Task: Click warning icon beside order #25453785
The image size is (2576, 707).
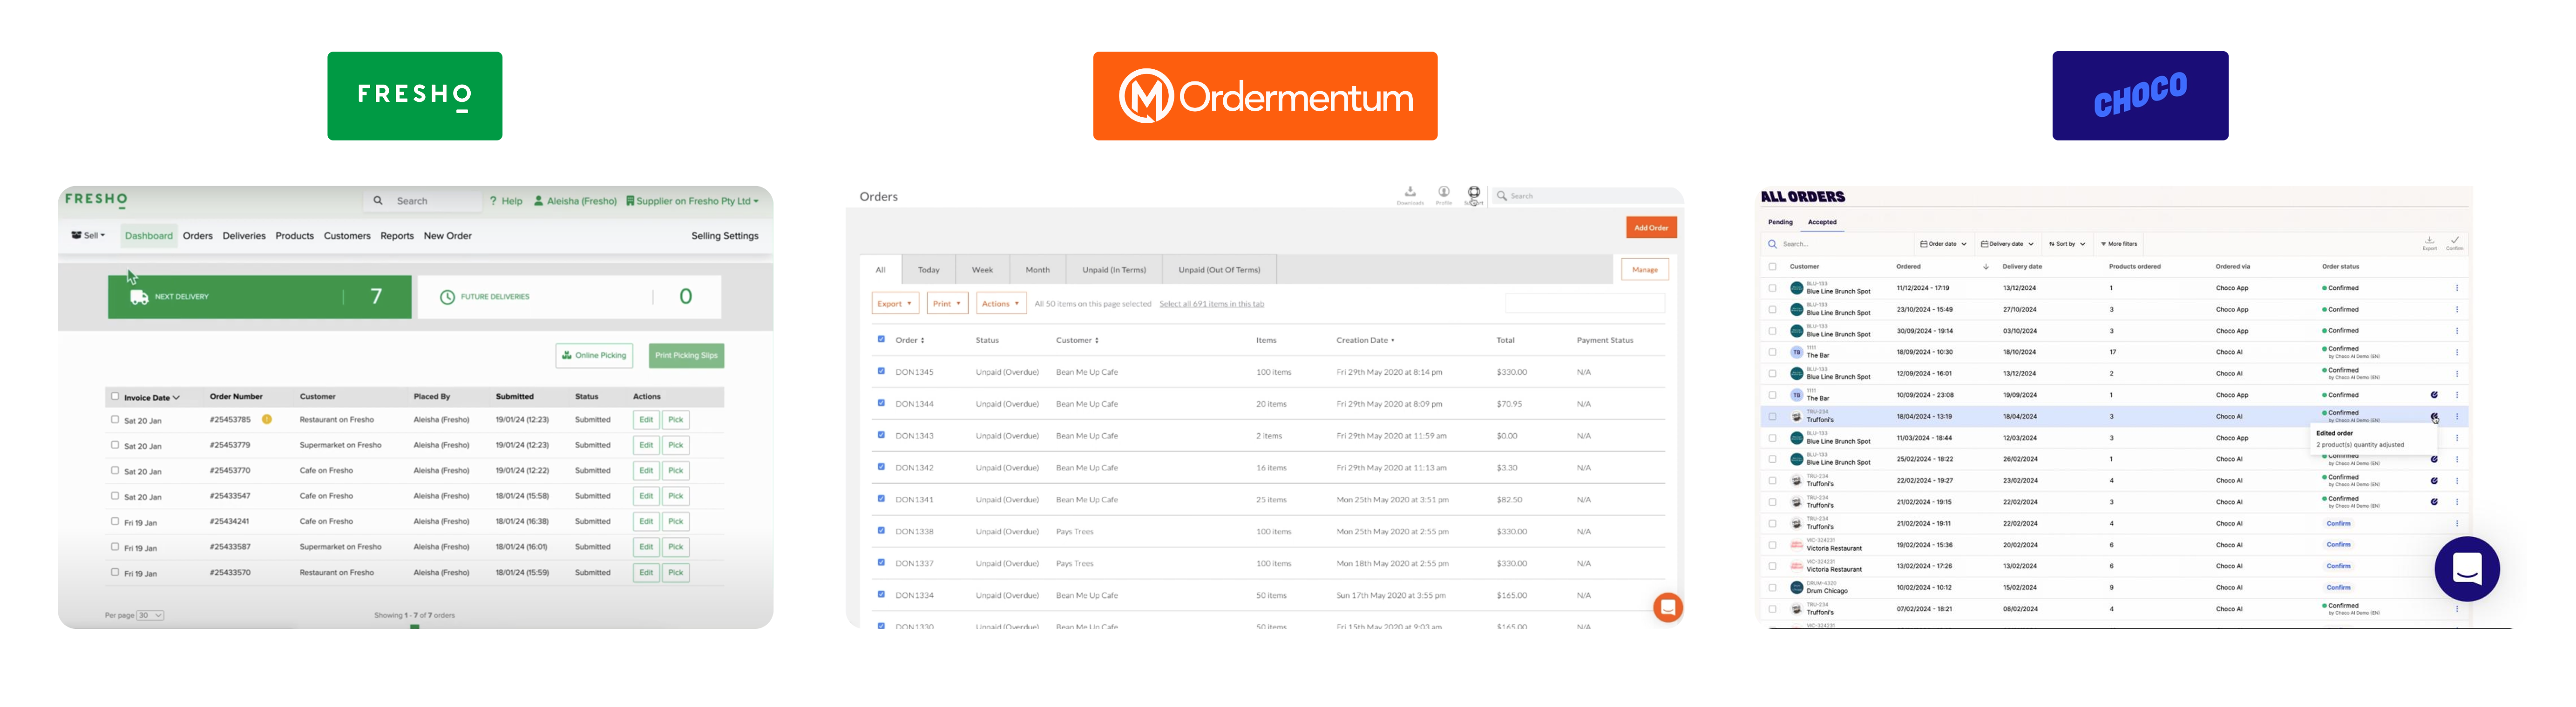Action: pyautogui.click(x=267, y=420)
